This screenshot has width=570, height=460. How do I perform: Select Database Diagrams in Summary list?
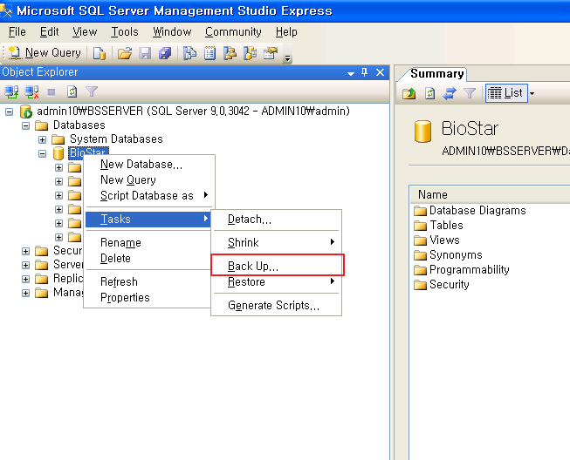click(x=470, y=211)
